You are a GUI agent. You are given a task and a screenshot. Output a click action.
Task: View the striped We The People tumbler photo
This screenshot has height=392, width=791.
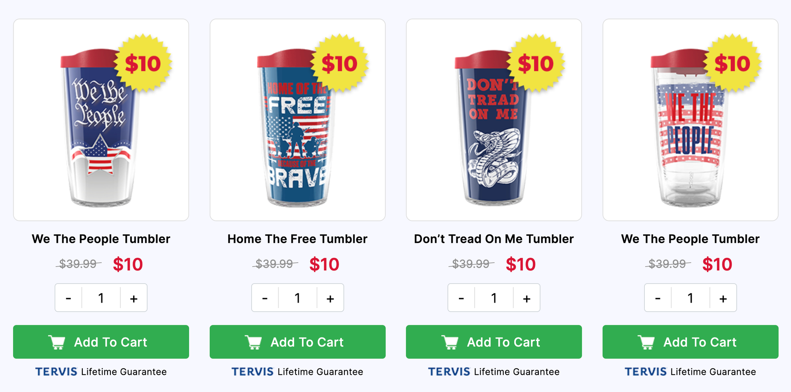(x=690, y=120)
